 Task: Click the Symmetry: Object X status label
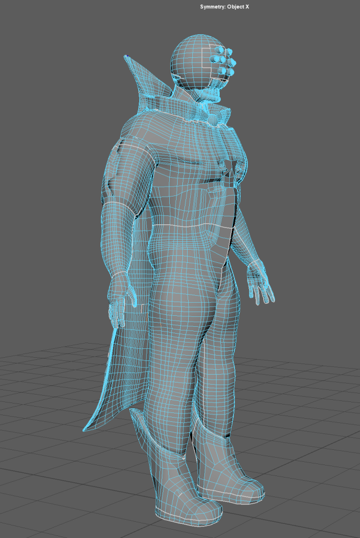(224, 6)
